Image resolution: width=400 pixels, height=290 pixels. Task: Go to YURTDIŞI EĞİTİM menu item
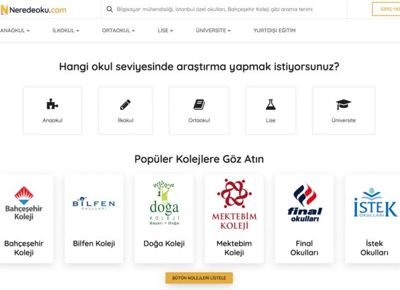coord(275,31)
